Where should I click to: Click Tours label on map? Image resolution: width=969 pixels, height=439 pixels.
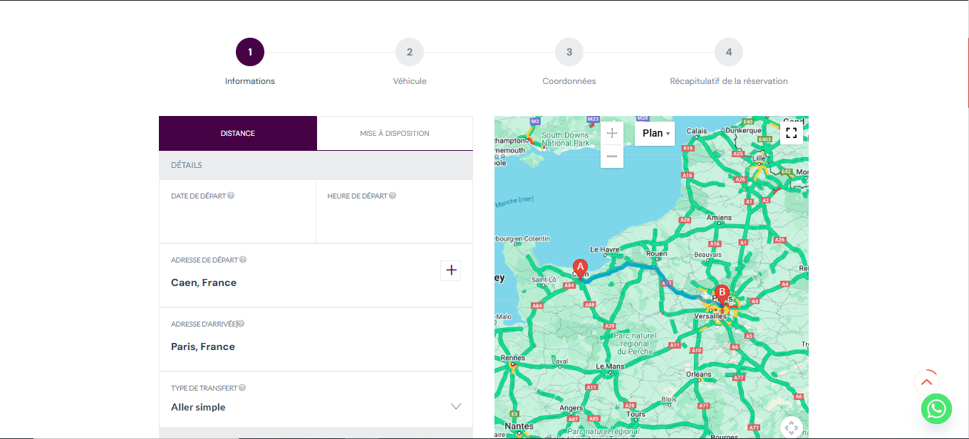(x=636, y=414)
